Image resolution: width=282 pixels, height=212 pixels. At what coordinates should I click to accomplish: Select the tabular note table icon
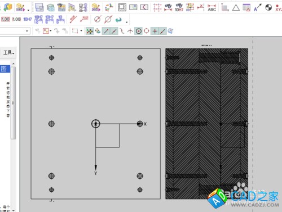tap(246, 7)
